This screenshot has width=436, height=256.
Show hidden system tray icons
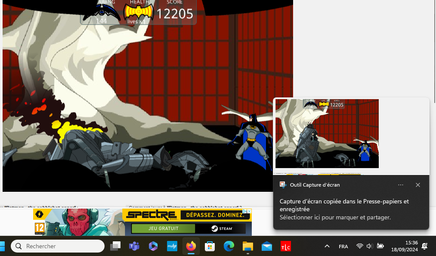click(x=327, y=246)
